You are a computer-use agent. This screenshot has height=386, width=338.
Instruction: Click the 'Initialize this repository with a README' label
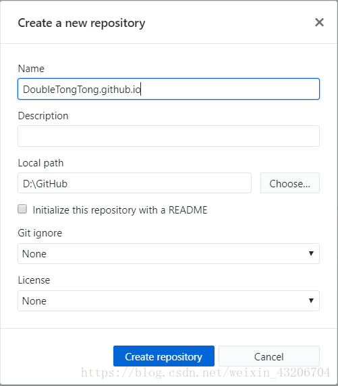120,210
